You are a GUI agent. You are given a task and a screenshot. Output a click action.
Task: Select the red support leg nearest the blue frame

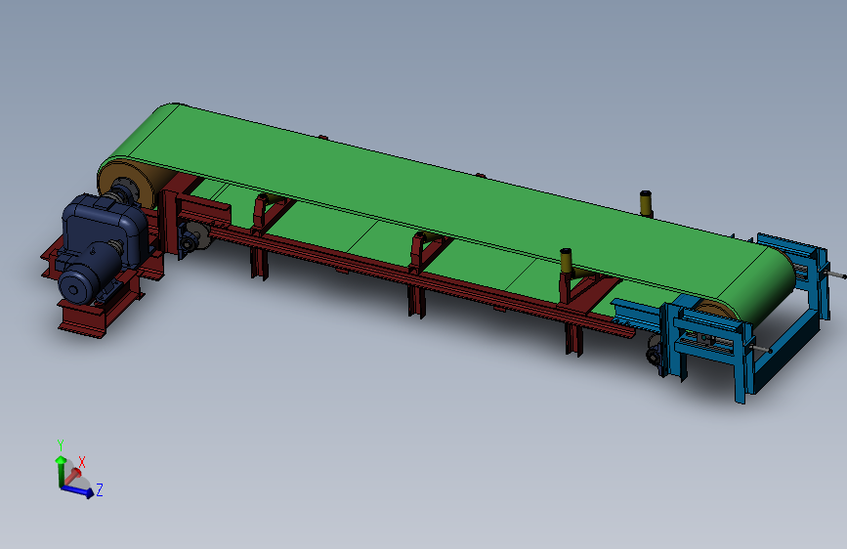[x=574, y=339]
